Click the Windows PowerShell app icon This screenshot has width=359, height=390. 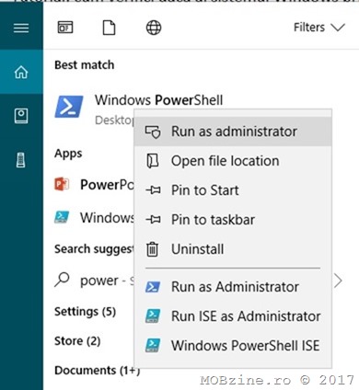pos(69,107)
